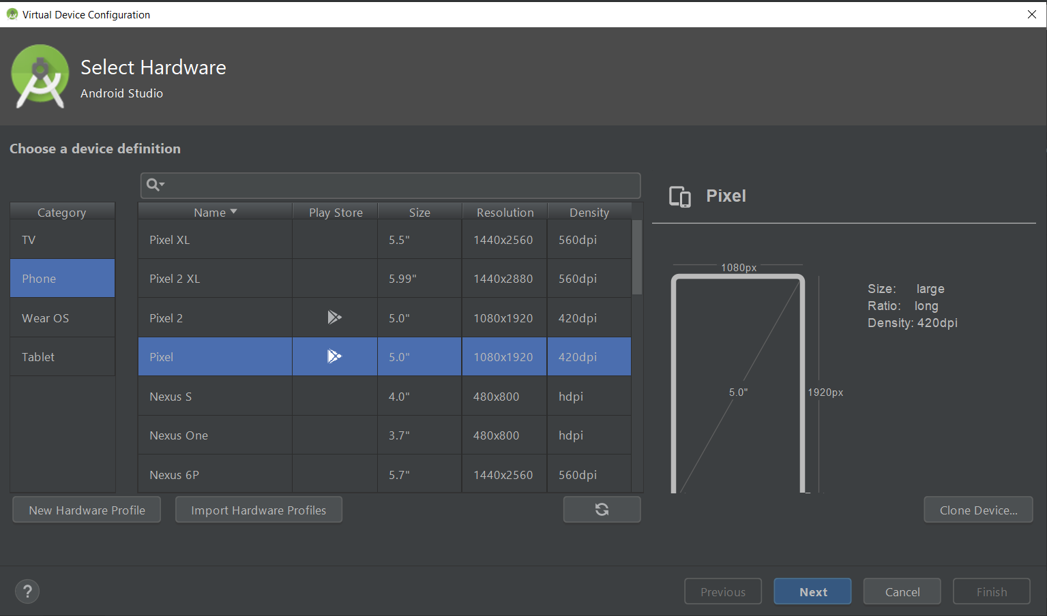Click the Play Store icon in Pixel row
1047x616 pixels.
pyautogui.click(x=334, y=356)
